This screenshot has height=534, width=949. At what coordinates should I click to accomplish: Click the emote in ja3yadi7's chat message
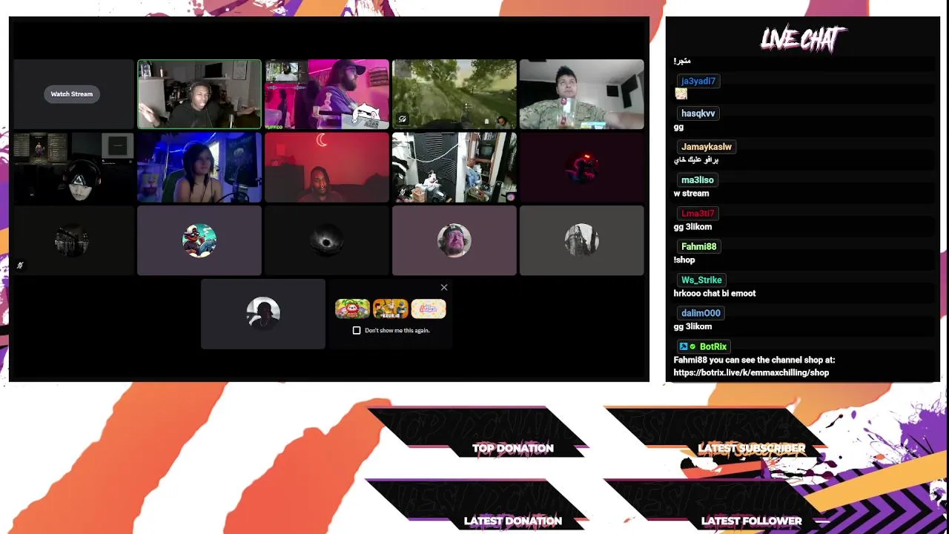681,93
